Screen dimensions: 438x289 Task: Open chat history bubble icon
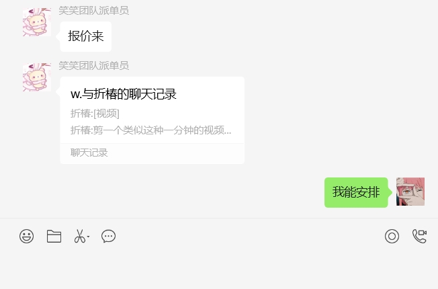(x=108, y=236)
